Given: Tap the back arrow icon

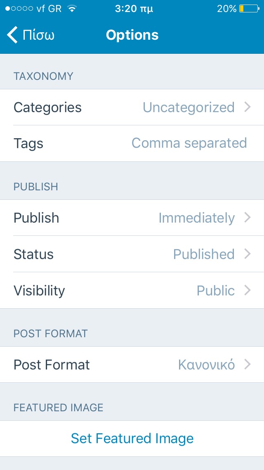Looking at the screenshot, I should click(12, 35).
